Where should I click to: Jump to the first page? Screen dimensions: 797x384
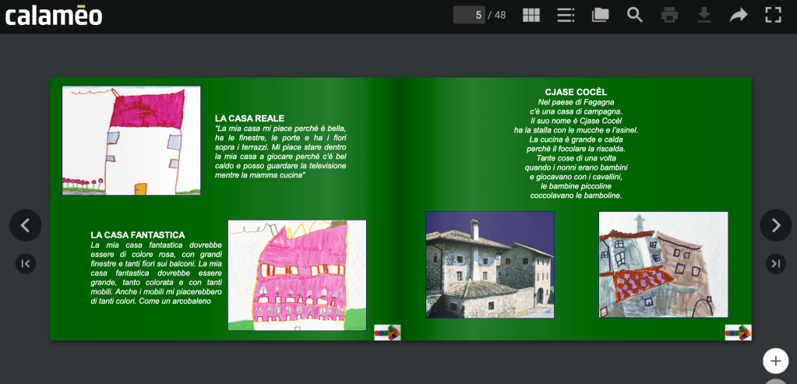(x=26, y=264)
